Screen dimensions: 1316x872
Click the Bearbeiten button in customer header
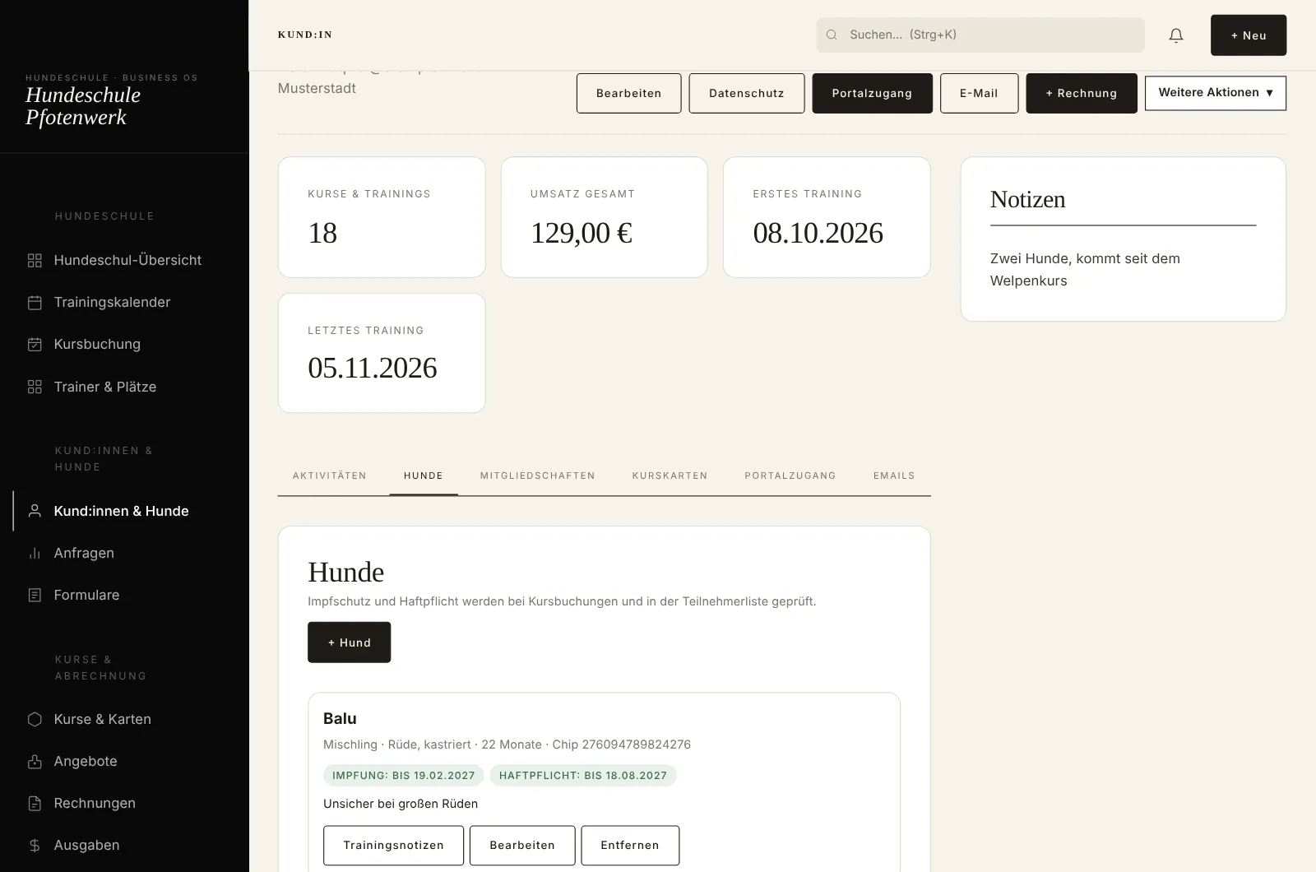pos(629,93)
